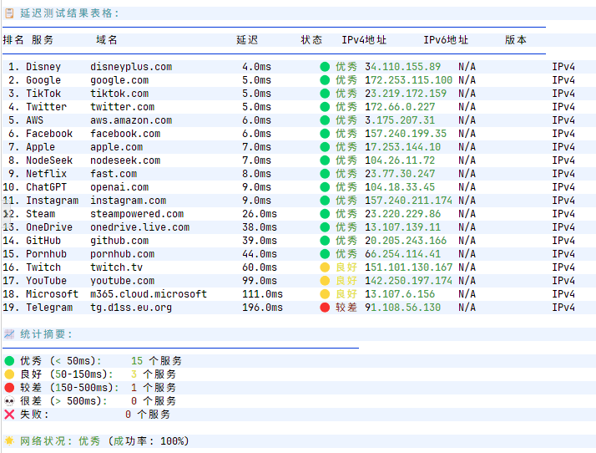Click the IPv4地址 column header
This screenshot has height=453, width=596.
click(x=364, y=40)
